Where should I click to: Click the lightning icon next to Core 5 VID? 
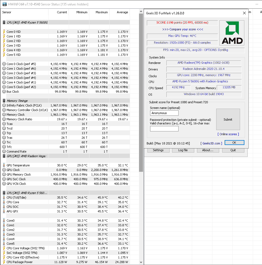[x=4, y=54]
